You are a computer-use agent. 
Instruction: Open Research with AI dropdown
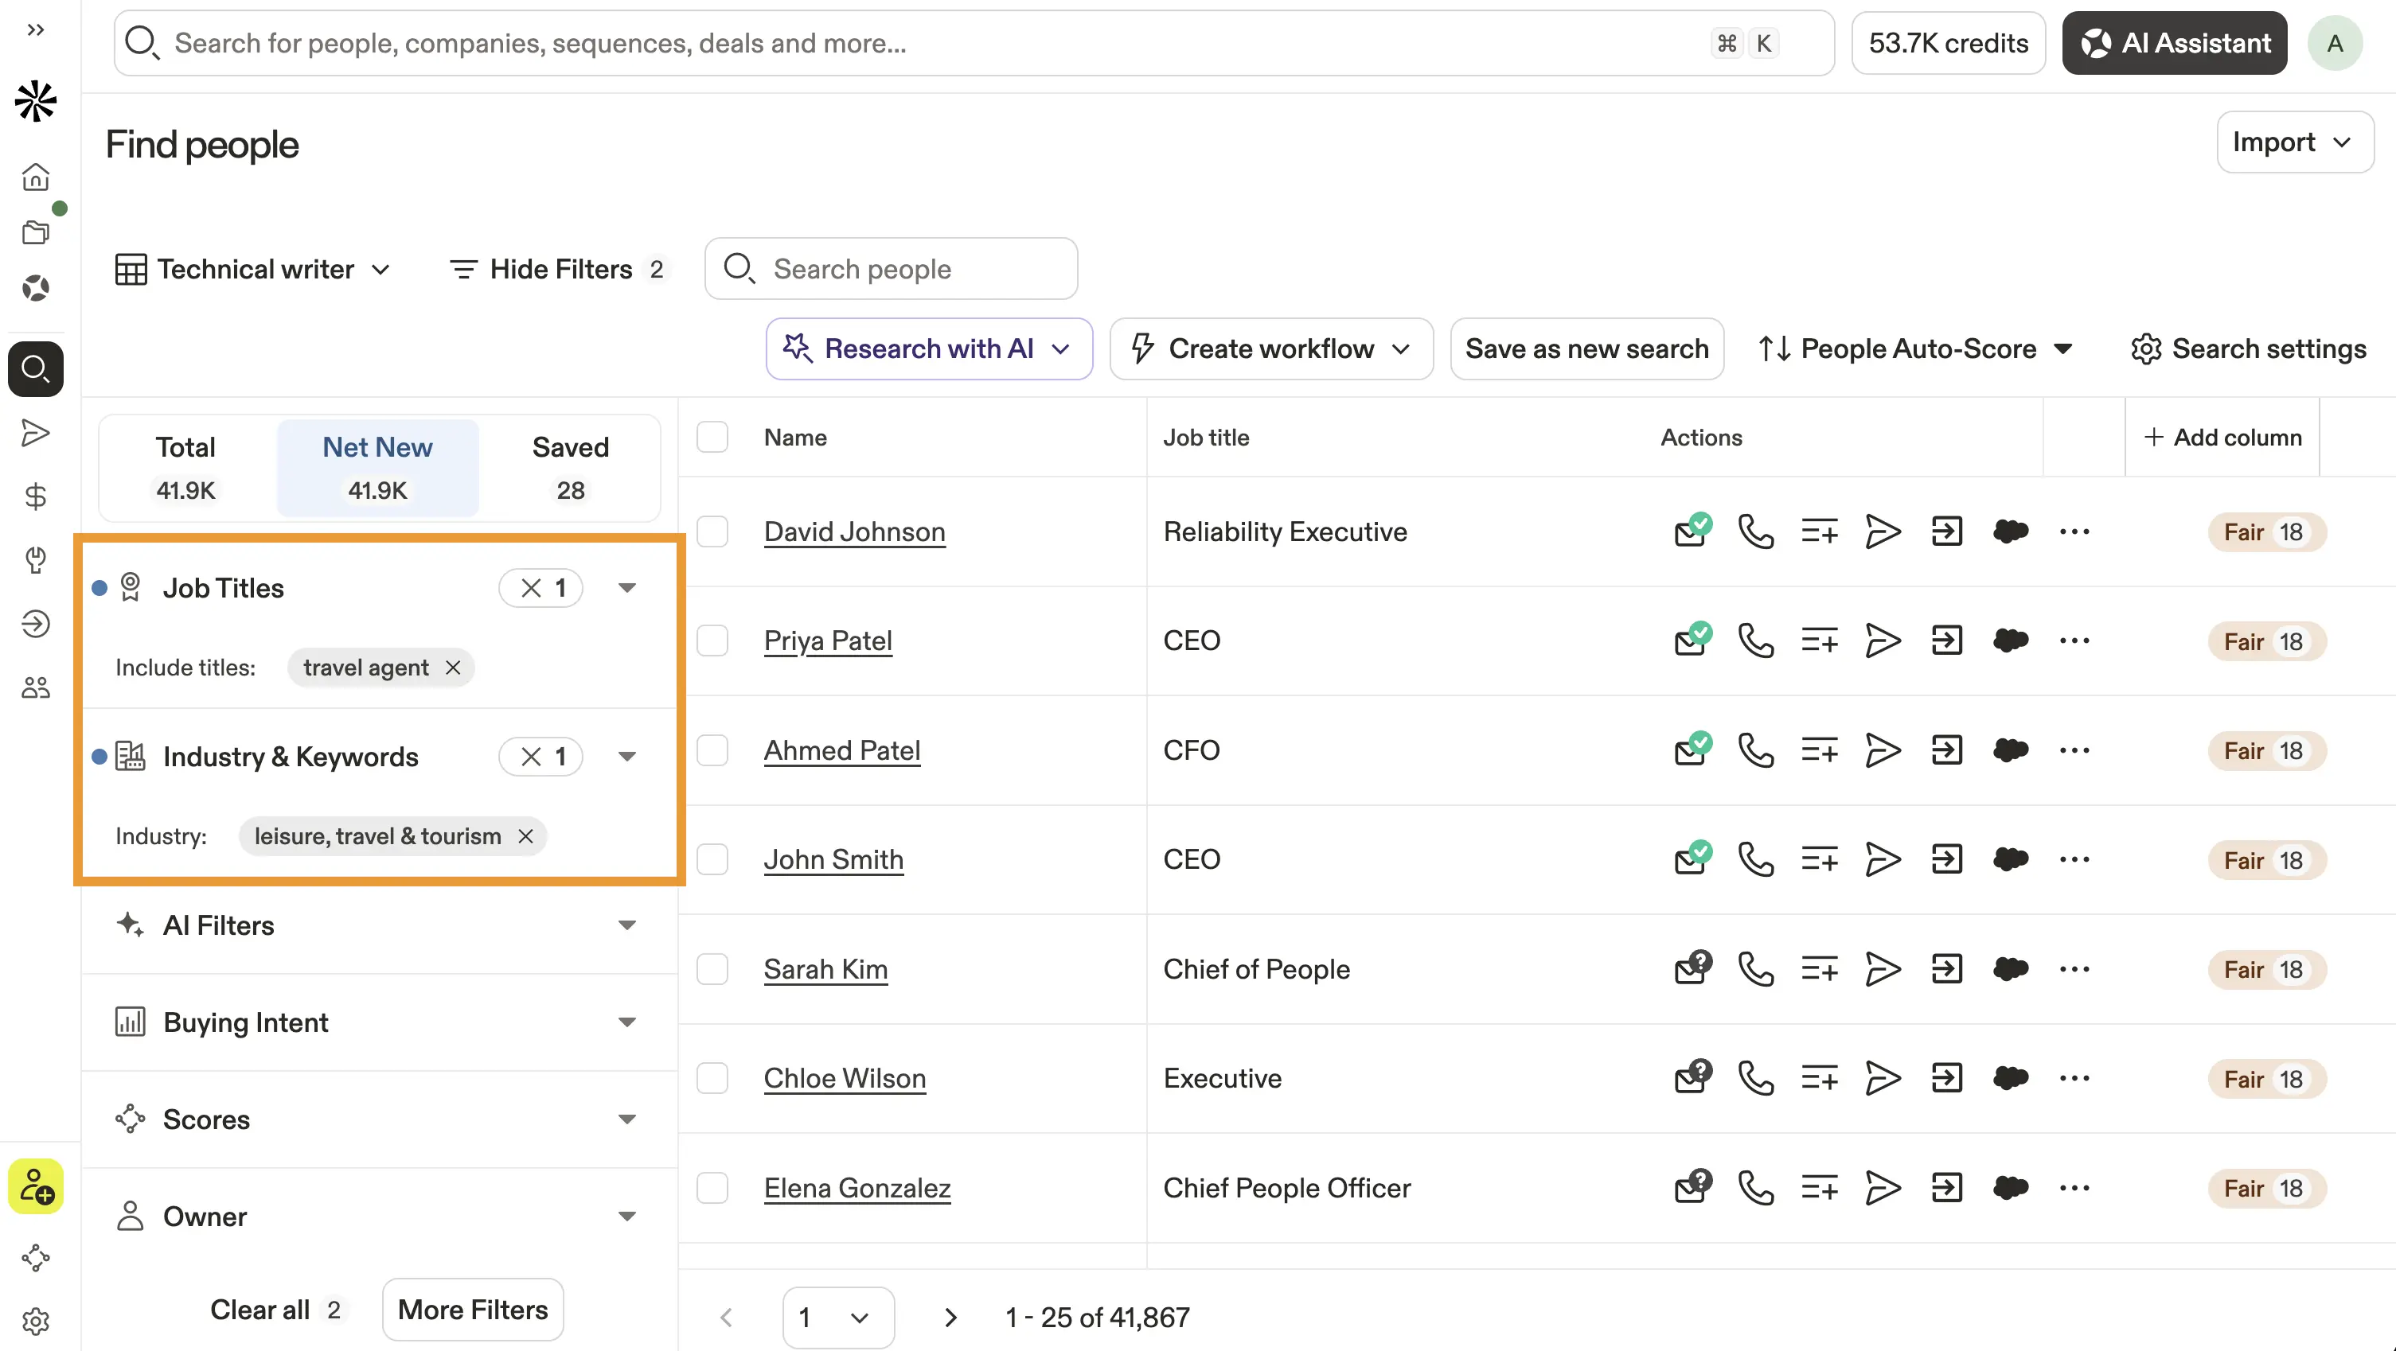click(x=929, y=348)
